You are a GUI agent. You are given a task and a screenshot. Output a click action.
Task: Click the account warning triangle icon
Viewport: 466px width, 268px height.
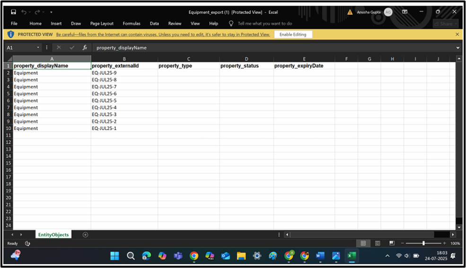[350, 12]
